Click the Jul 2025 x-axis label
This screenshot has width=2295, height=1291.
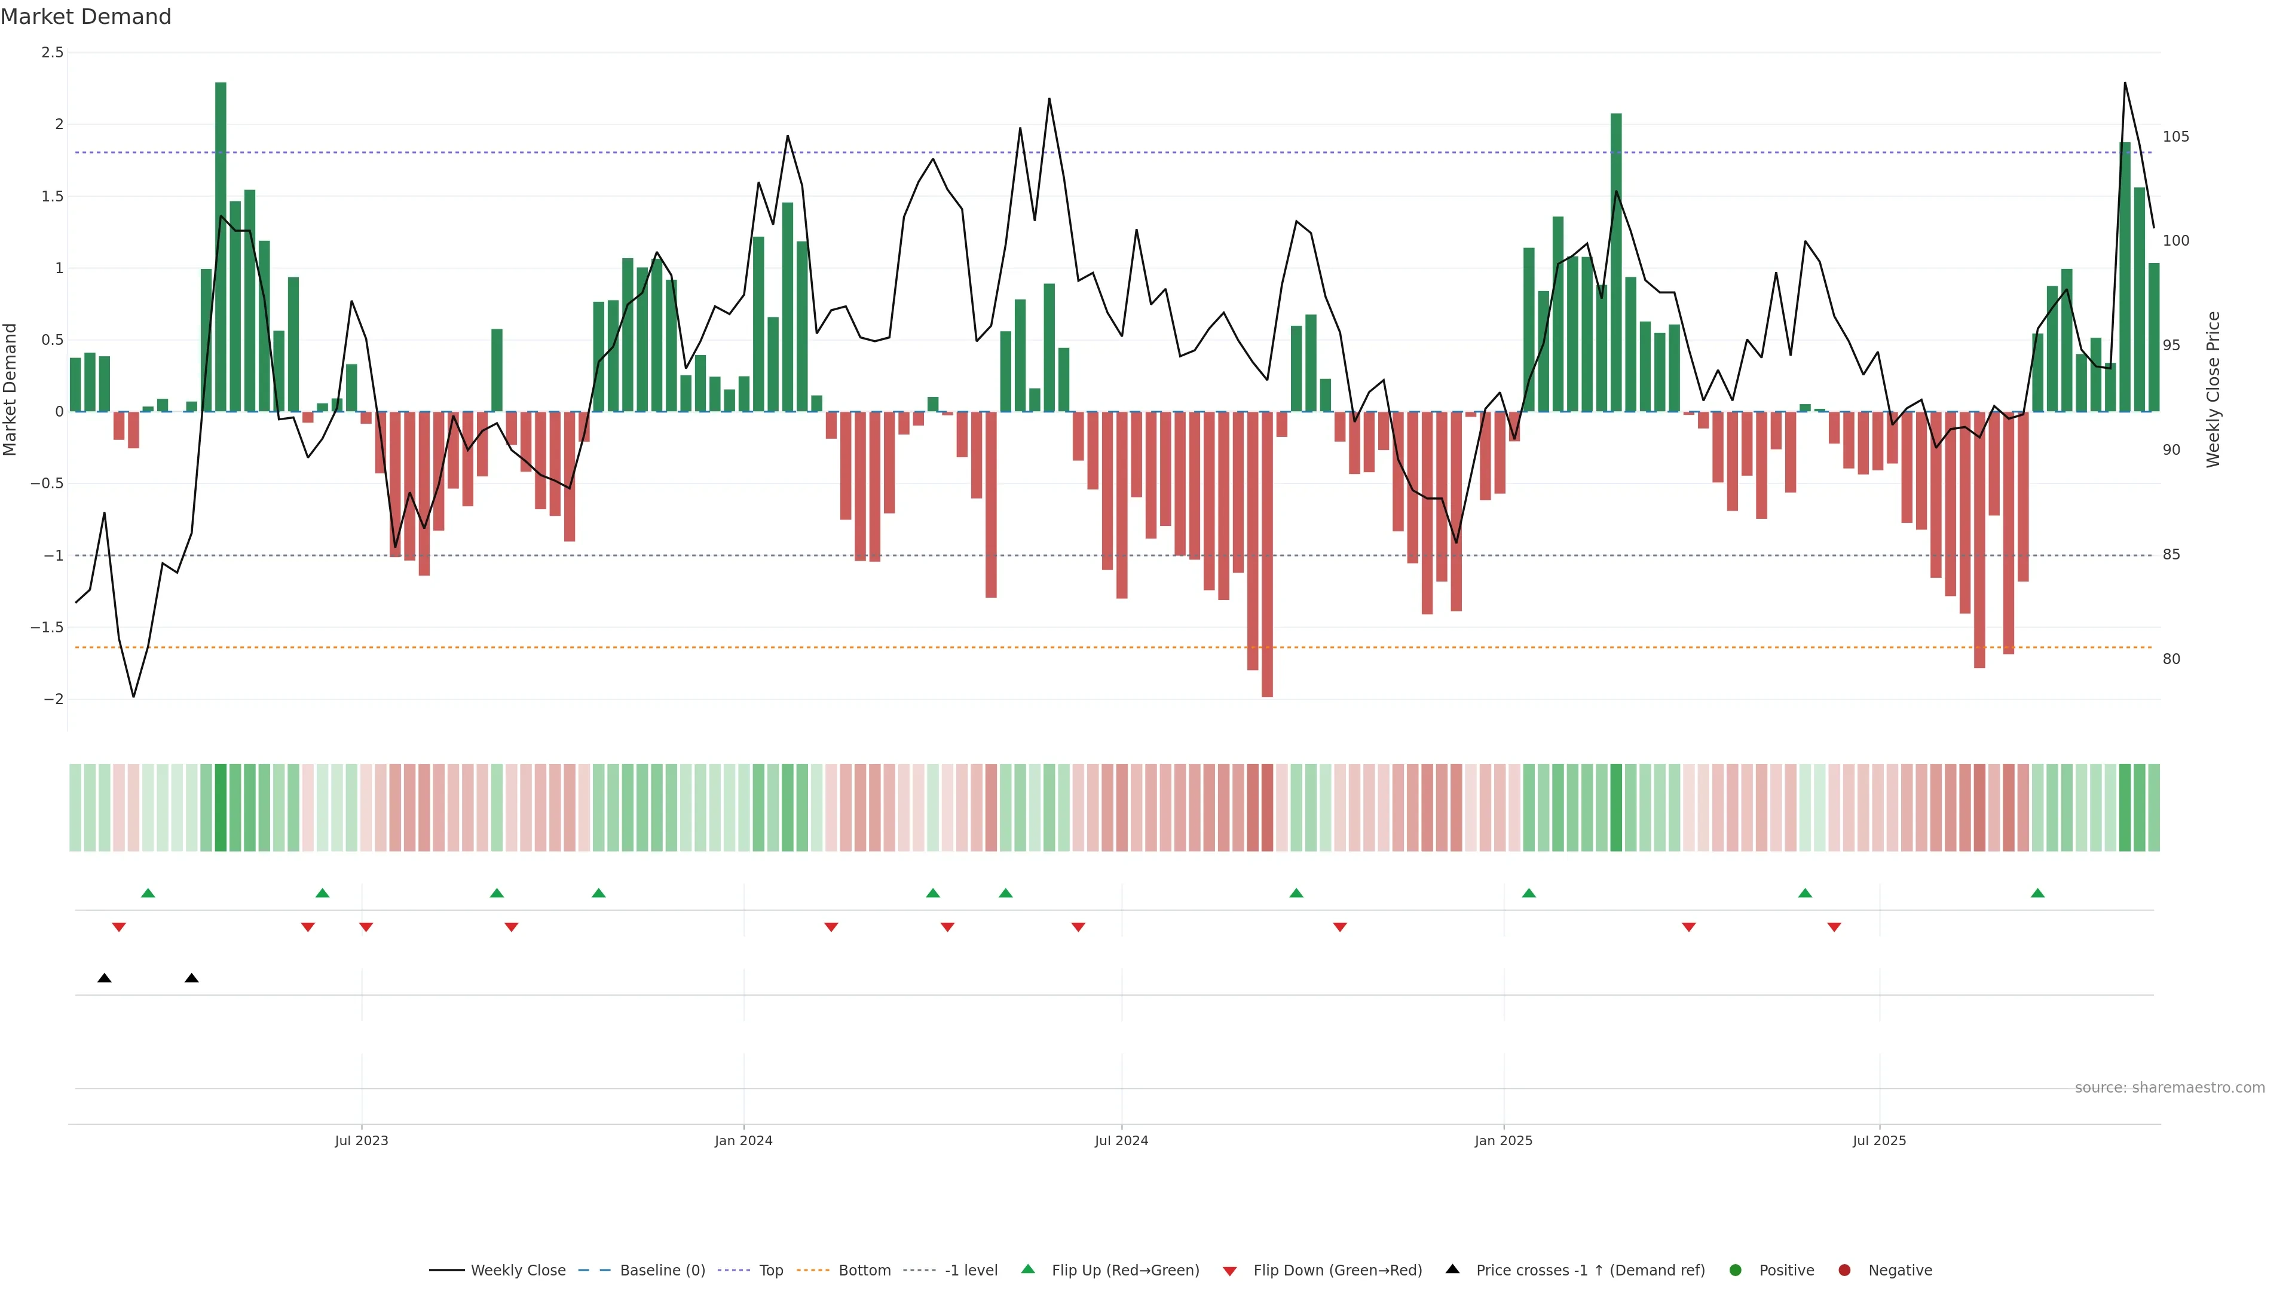coord(1879,1142)
